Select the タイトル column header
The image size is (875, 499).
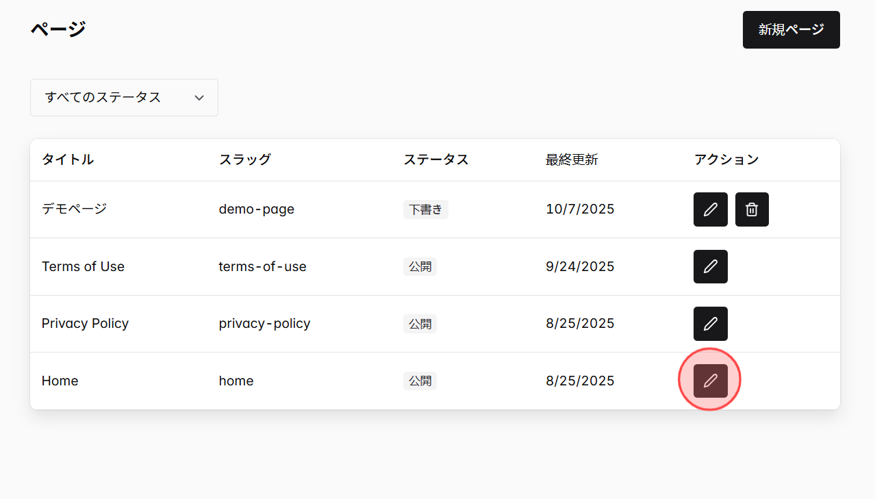68,159
